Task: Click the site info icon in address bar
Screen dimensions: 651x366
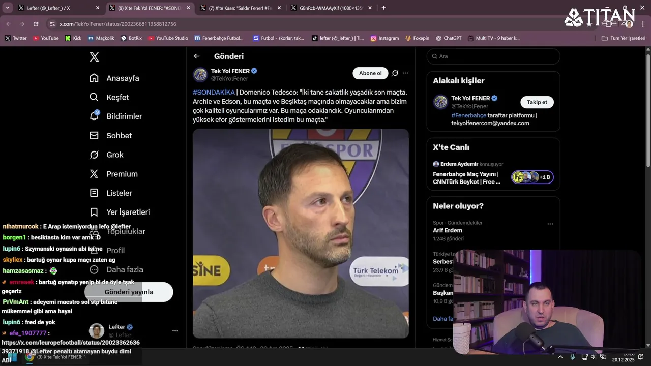Action: (52, 24)
